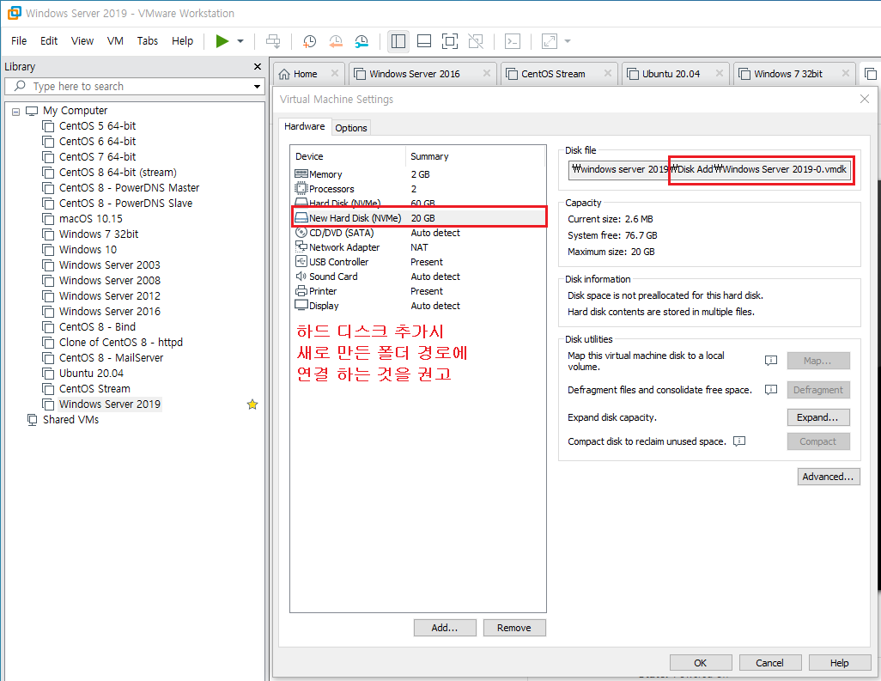
Task: Select New Hard Disk (NVMe) 20 GB row
Action: point(419,218)
